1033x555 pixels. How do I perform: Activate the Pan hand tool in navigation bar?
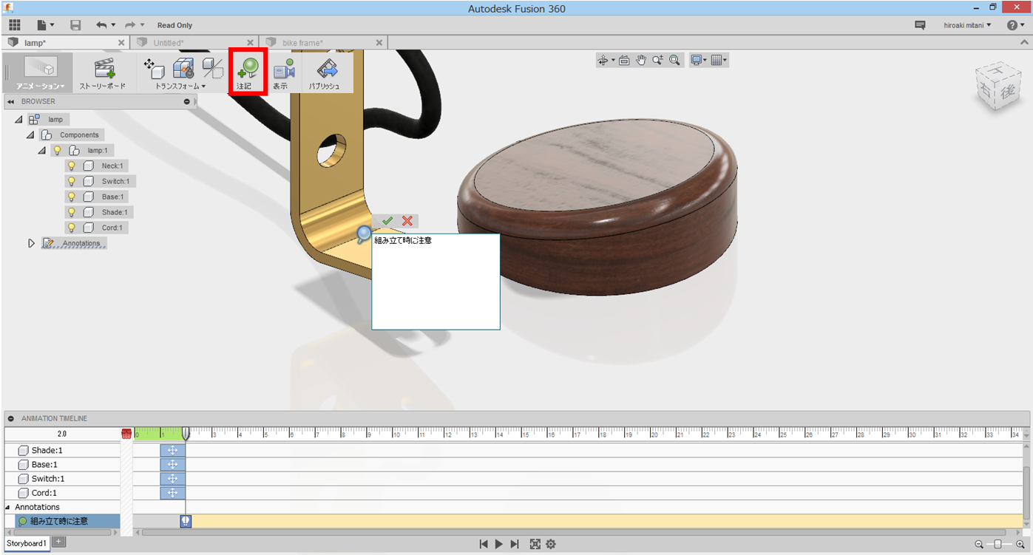[x=641, y=60]
